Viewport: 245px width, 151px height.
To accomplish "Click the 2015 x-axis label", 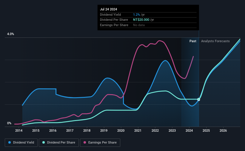I will coord(36,130).
